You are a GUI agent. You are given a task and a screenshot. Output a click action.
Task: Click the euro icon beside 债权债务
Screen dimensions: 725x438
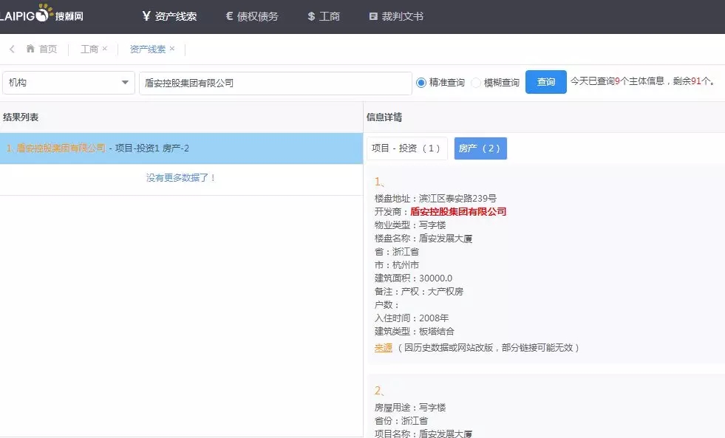(x=229, y=16)
